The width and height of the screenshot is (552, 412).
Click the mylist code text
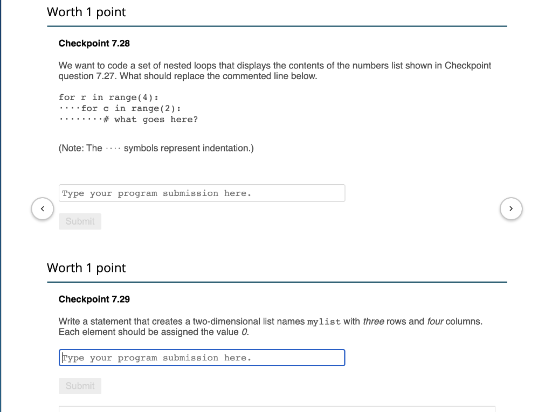(x=323, y=321)
